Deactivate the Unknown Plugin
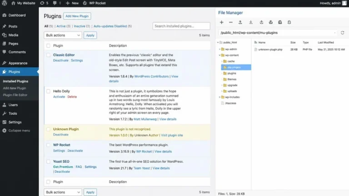 61,135
